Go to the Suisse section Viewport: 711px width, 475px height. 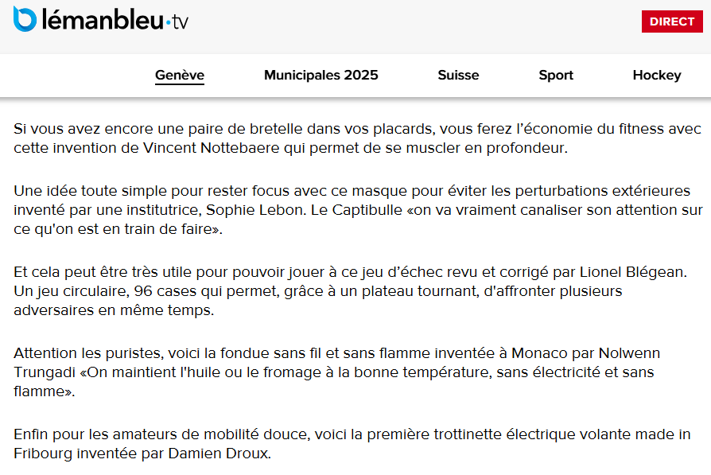[x=458, y=75]
